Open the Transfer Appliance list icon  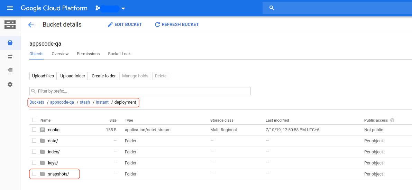10,70
